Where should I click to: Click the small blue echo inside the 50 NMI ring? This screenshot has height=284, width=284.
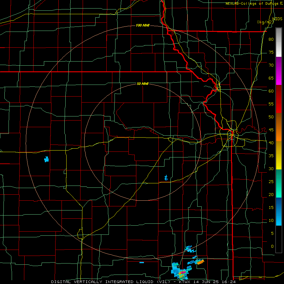point(166,178)
